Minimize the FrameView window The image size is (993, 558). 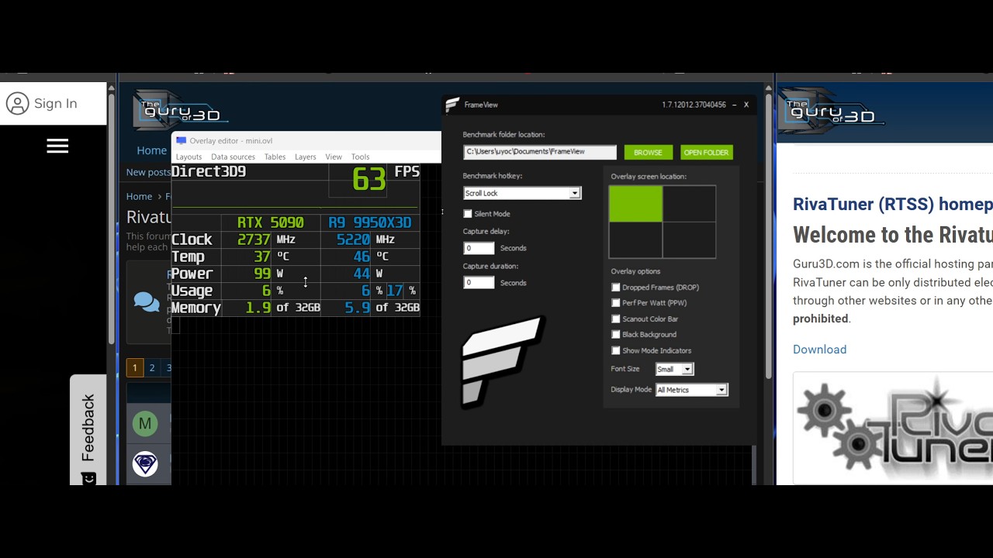point(734,105)
